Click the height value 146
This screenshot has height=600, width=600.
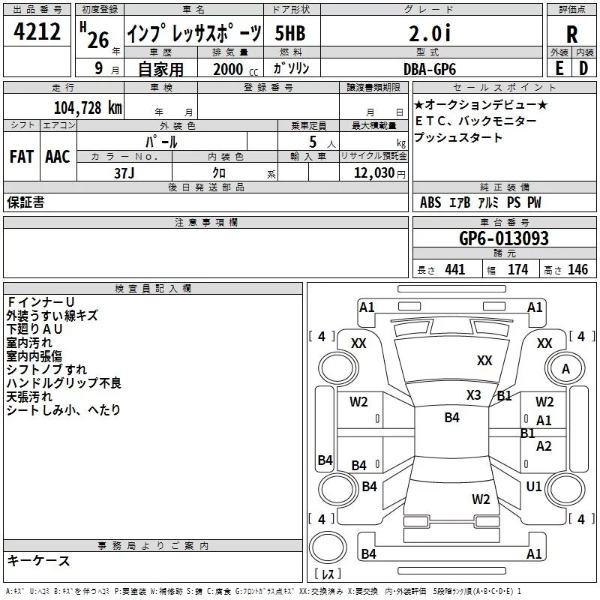pyautogui.click(x=577, y=270)
